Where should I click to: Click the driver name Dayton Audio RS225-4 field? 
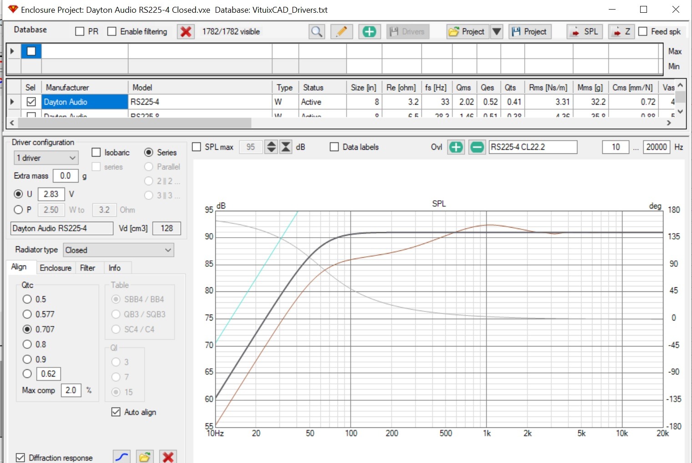[61, 228]
